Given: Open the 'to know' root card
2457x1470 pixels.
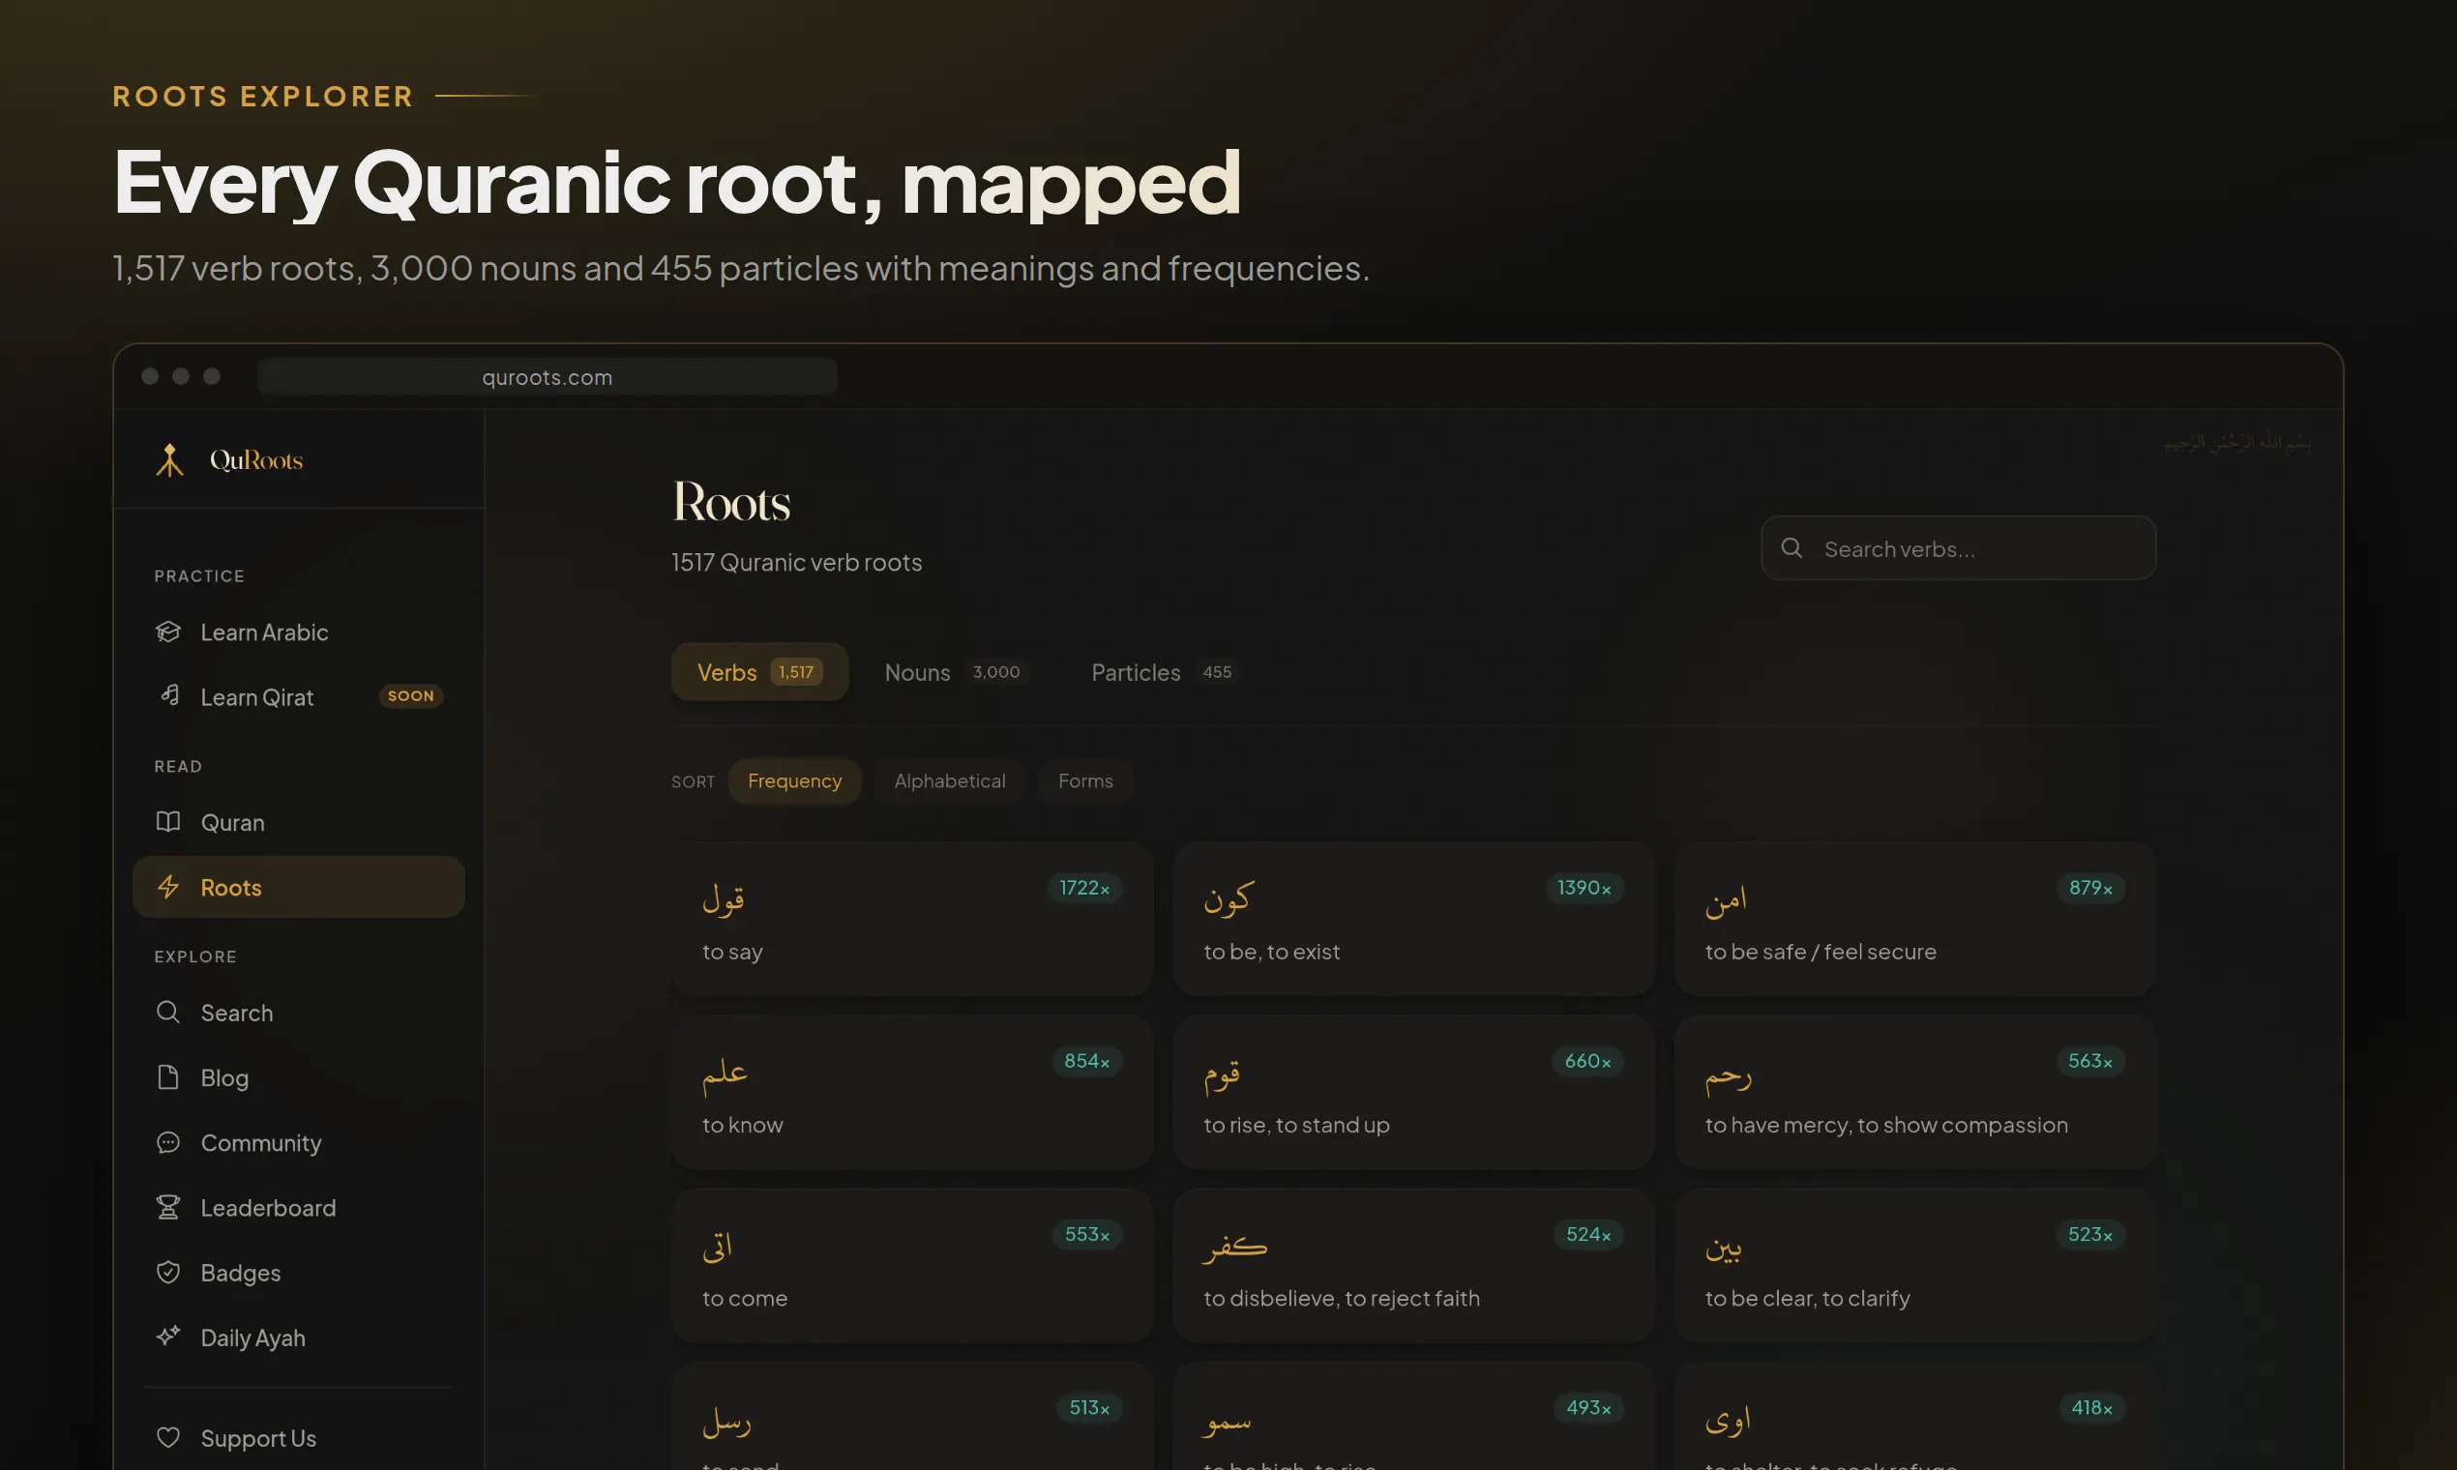Looking at the screenshot, I should coord(912,1093).
